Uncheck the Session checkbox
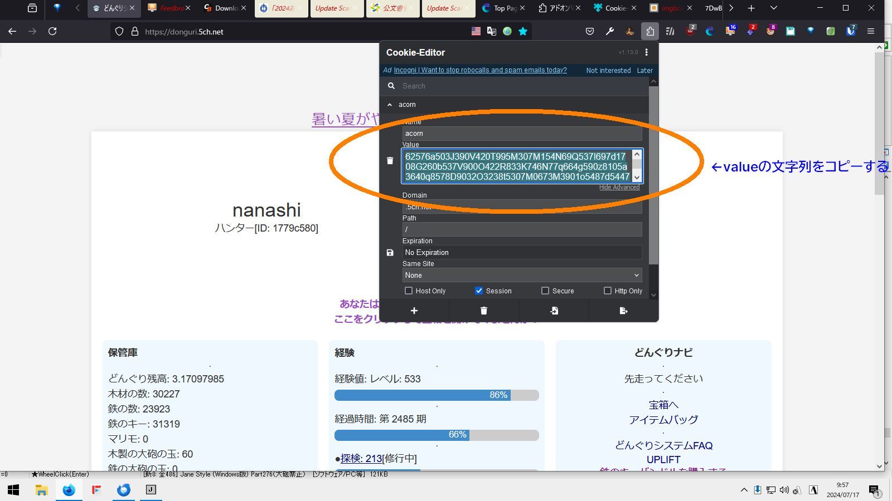The image size is (892, 501). point(479,291)
